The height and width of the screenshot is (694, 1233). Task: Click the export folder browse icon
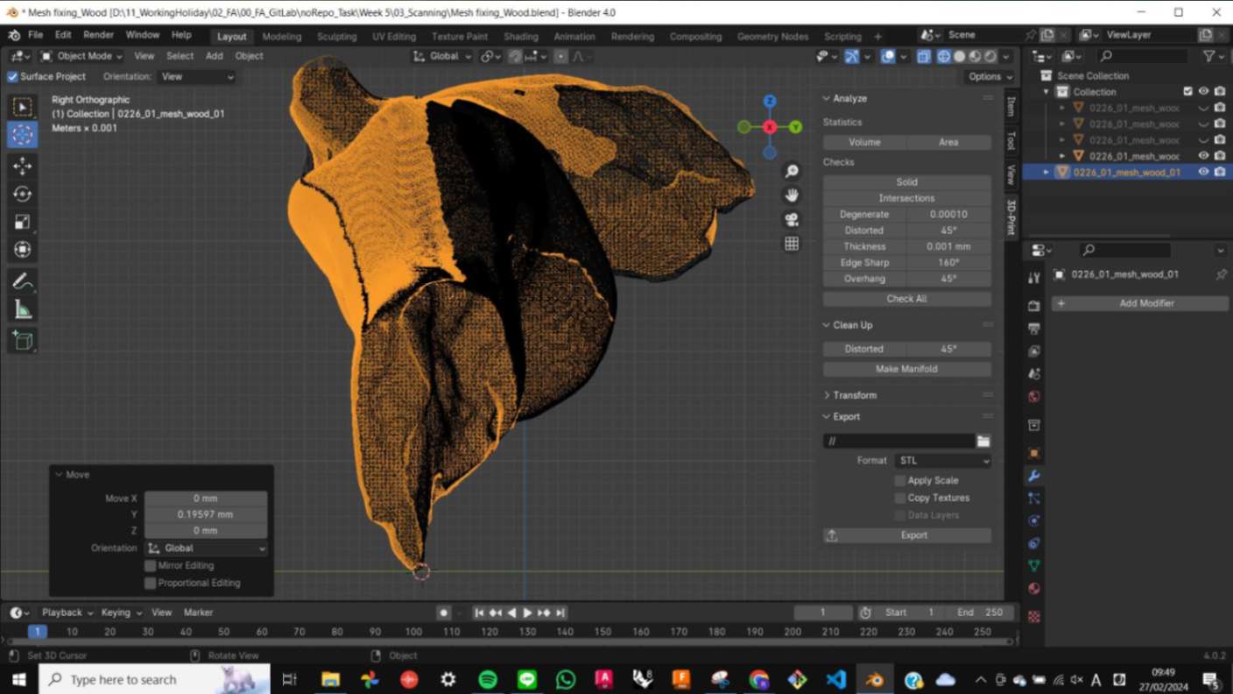tap(983, 441)
